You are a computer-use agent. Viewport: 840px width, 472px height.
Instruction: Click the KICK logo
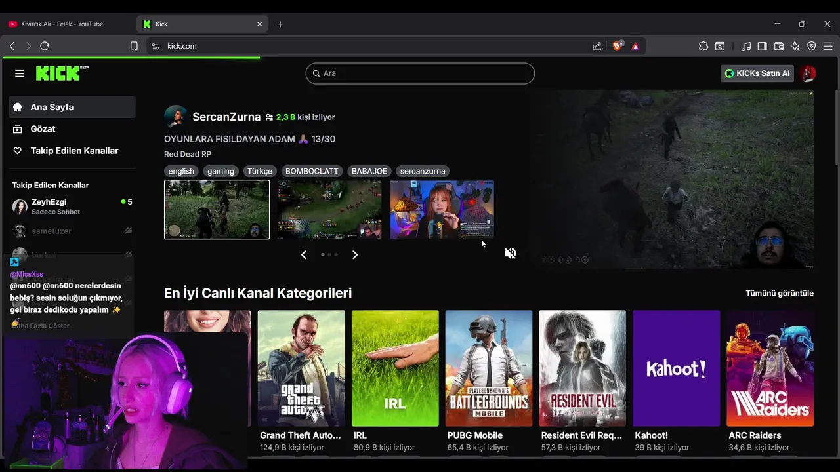pos(62,73)
